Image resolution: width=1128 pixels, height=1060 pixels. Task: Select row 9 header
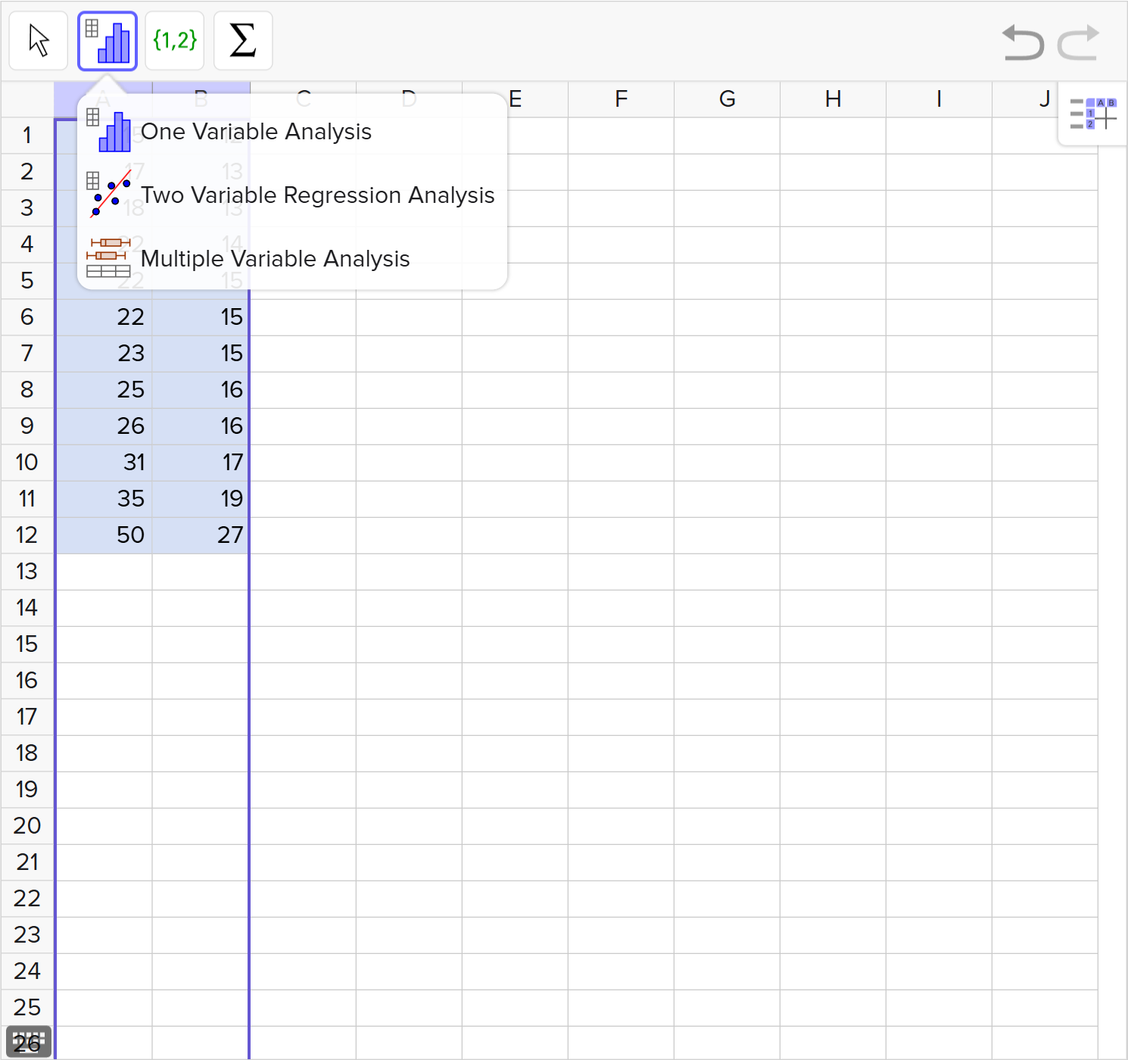click(x=27, y=426)
